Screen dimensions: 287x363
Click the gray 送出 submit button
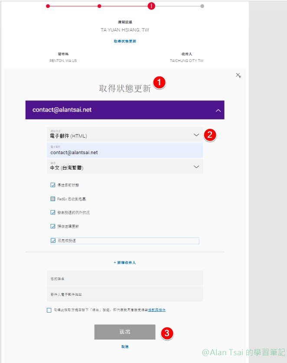pos(125,332)
